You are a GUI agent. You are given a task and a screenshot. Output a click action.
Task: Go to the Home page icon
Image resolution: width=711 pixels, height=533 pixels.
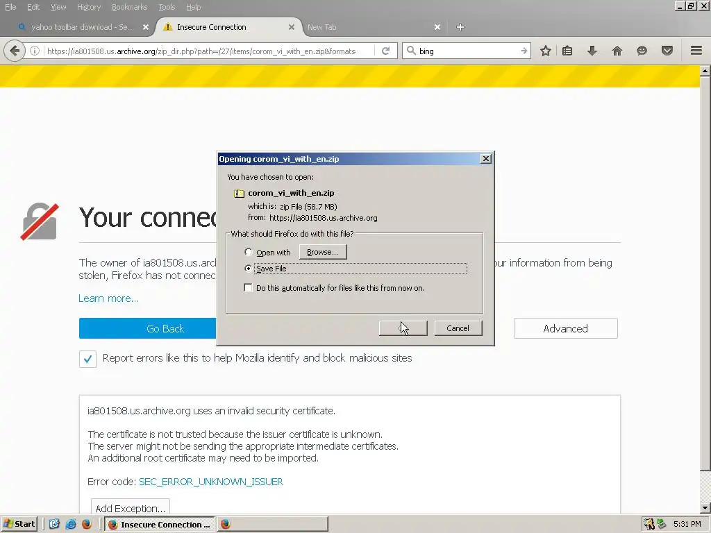point(617,51)
